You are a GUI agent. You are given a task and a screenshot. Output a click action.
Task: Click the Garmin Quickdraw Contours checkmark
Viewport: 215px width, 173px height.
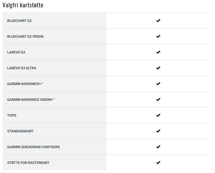point(158,147)
